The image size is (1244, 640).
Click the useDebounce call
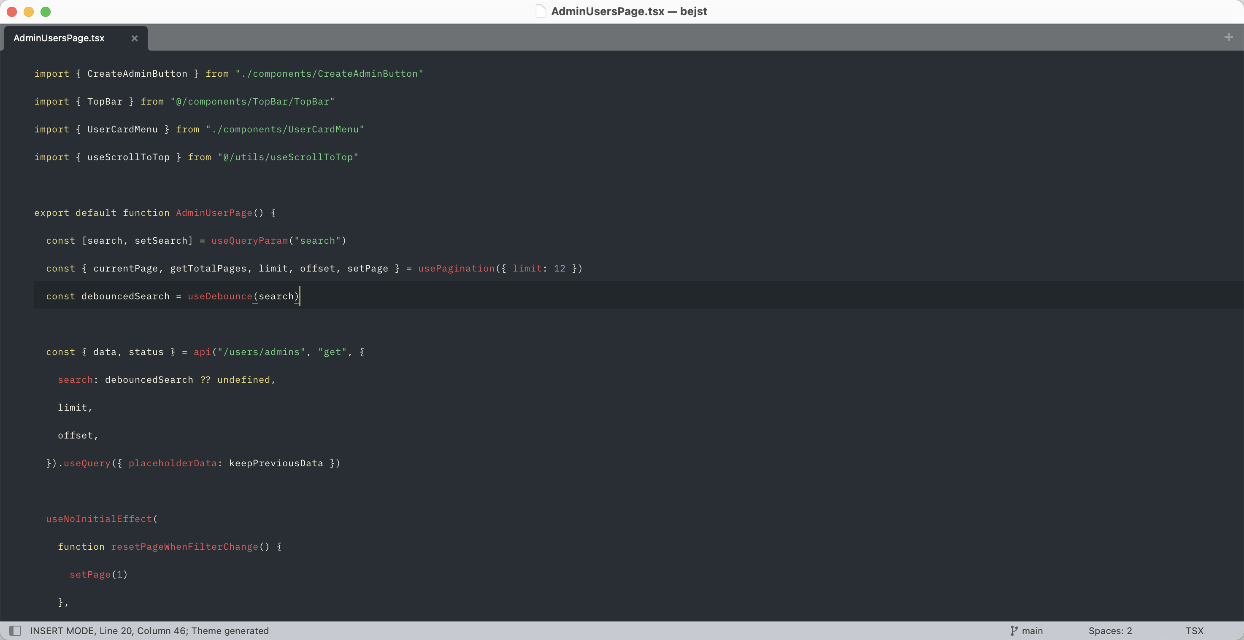pyautogui.click(x=220, y=296)
